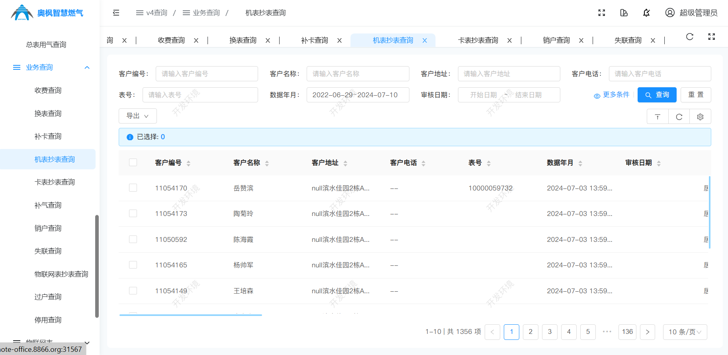Check the row for customer 11054149
This screenshot has width=728, height=355.
(133, 290)
